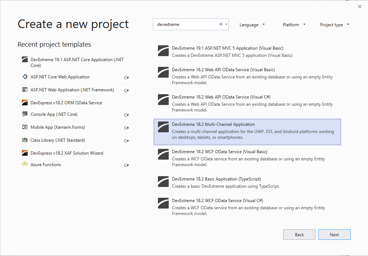This screenshot has height=256, width=368.
Task: Click the WCF OData Service (Visual C#) icon
Action: pyautogui.click(x=163, y=203)
